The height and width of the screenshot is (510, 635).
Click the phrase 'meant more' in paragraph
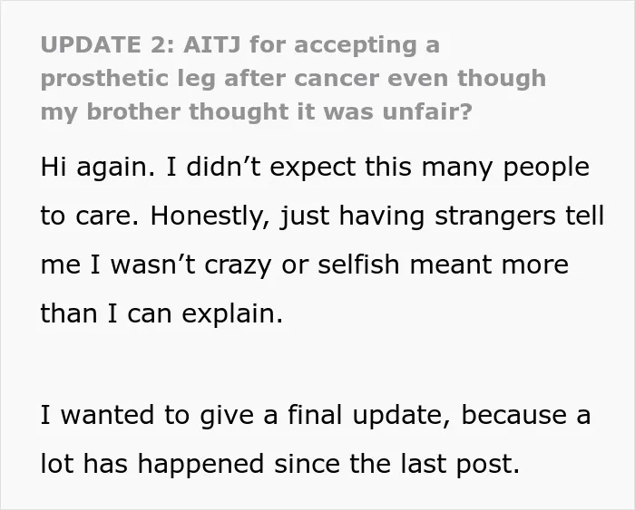point(489,265)
